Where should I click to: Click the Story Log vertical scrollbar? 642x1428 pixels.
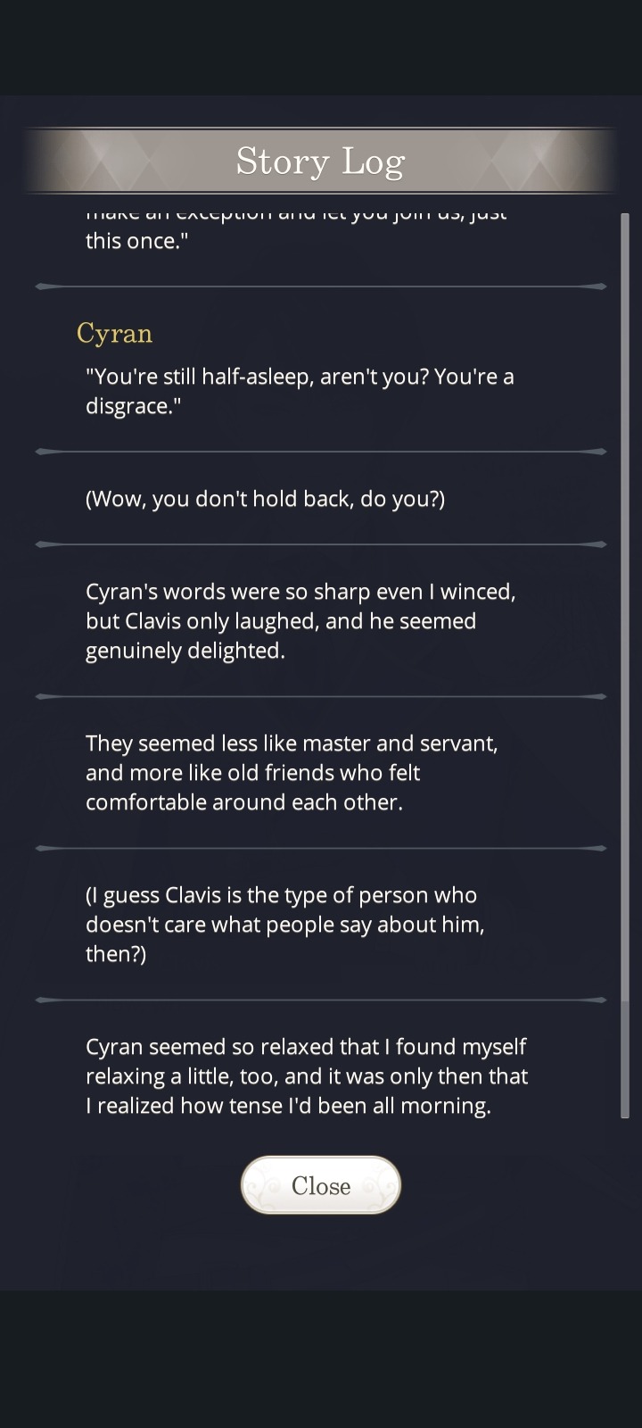click(x=625, y=665)
